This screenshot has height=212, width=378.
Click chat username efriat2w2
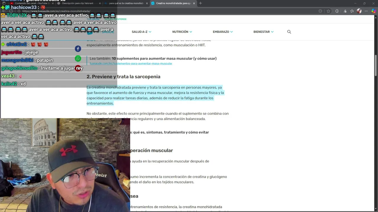[x=17, y=44]
